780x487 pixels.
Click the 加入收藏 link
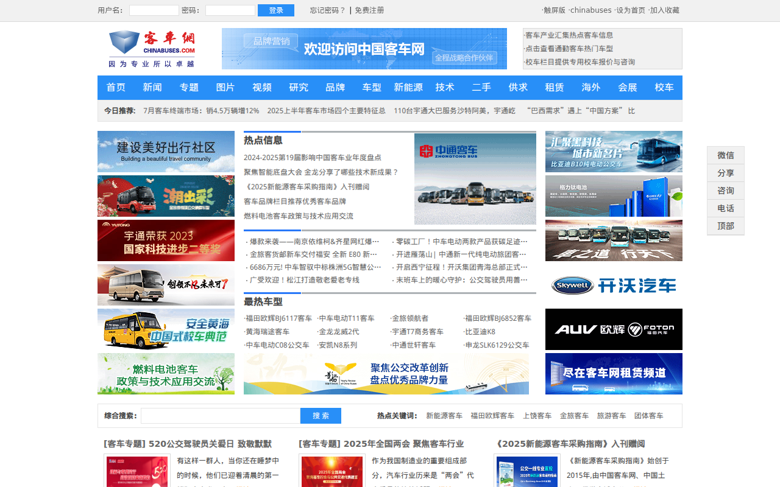pos(665,10)
